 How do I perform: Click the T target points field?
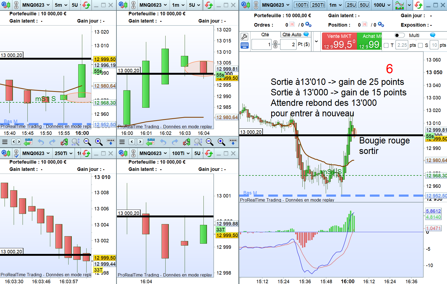coord(402,45)
